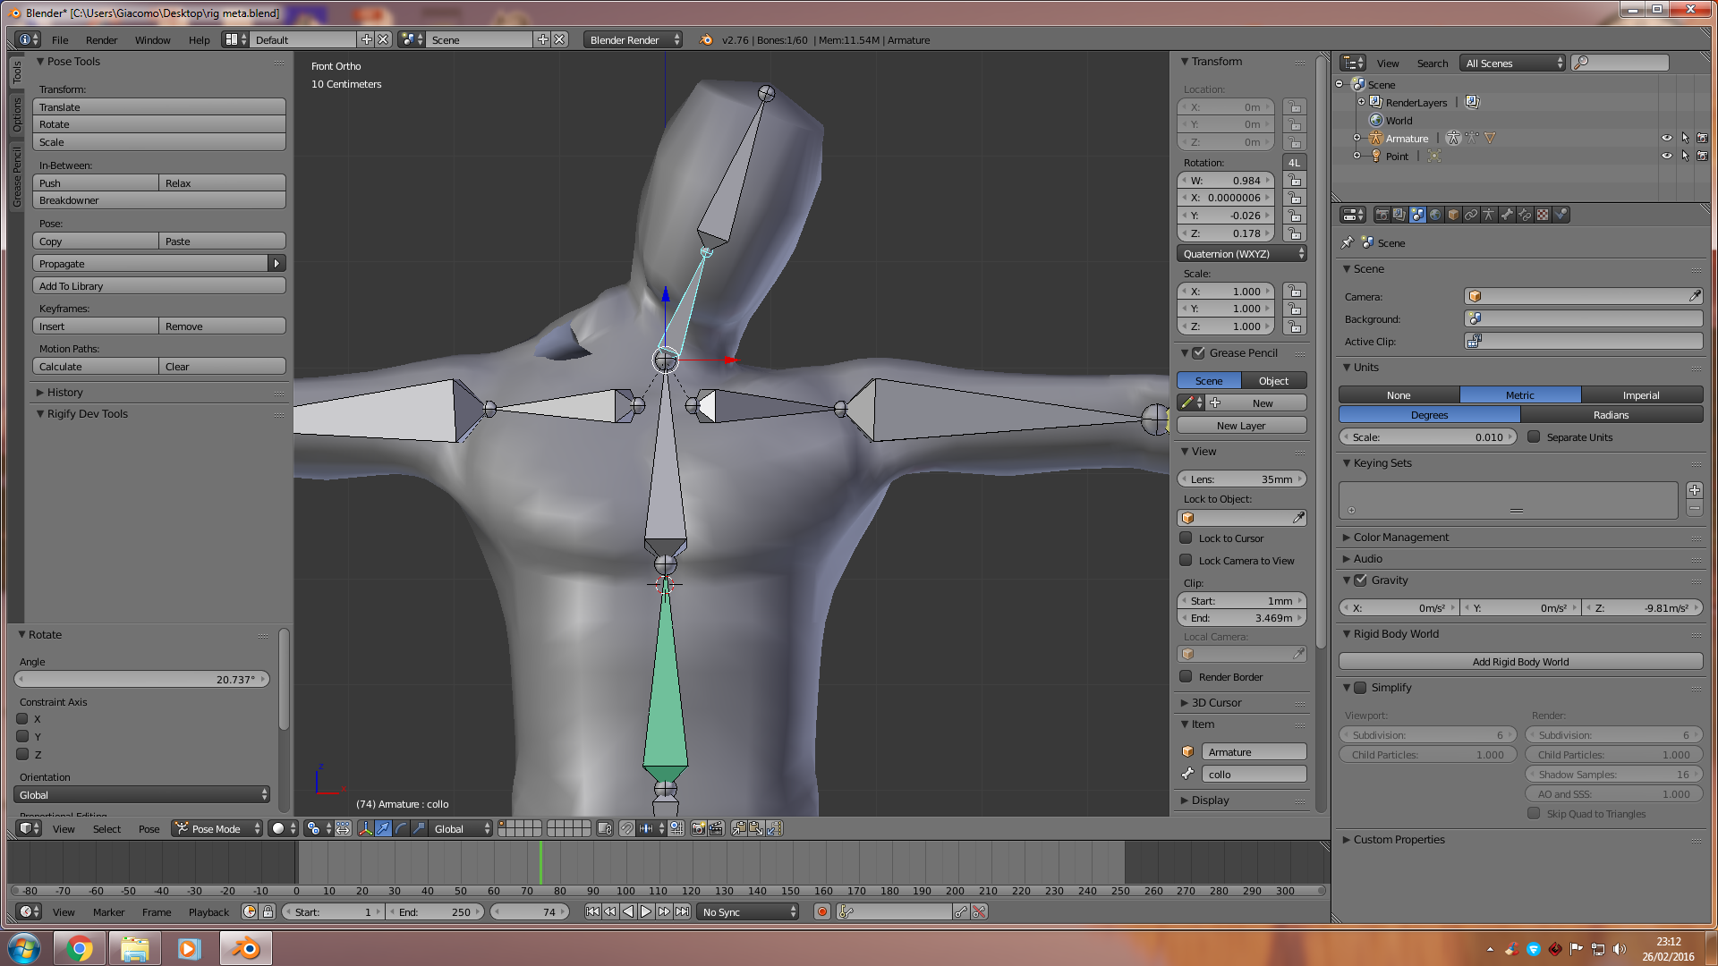Open the Render menu in top bar

pyautogui.click(x=101, y=40)
